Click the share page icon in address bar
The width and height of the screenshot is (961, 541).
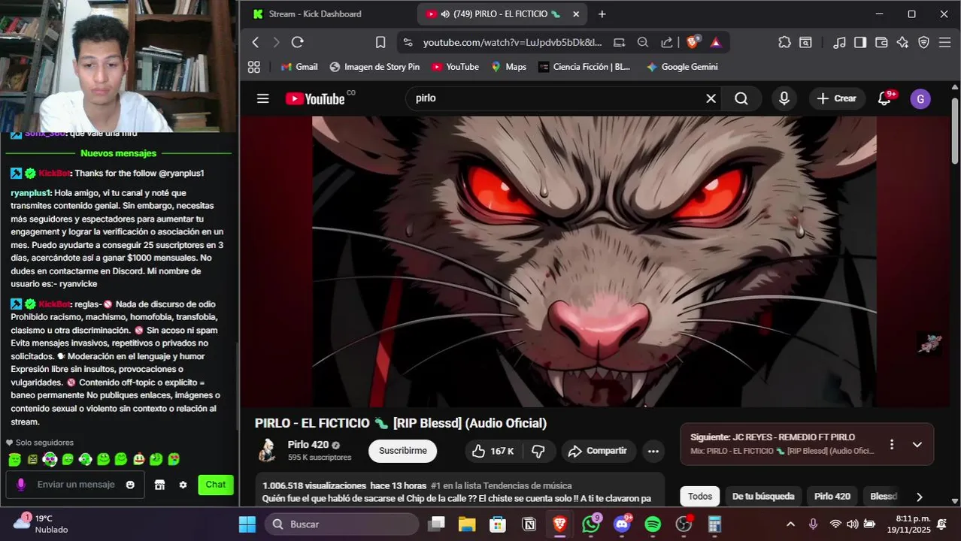666,43
